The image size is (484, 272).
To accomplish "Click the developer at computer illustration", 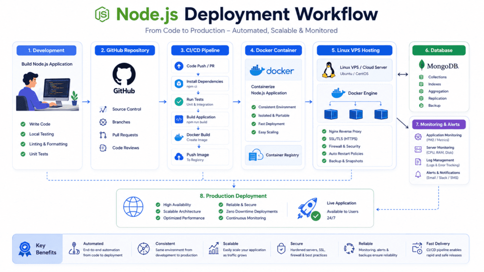I will (x=48, y=91).
